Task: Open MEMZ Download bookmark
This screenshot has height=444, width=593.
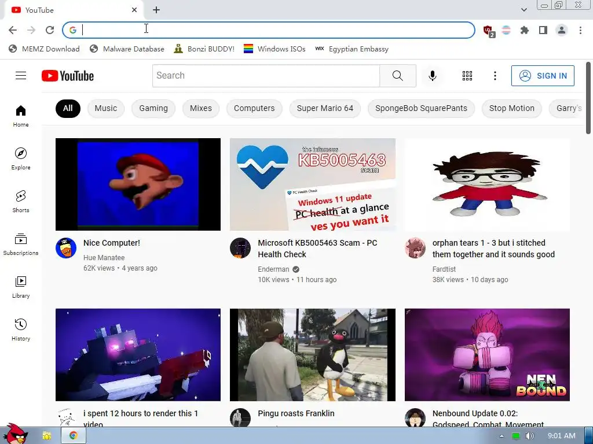Action: pos(44,49)
